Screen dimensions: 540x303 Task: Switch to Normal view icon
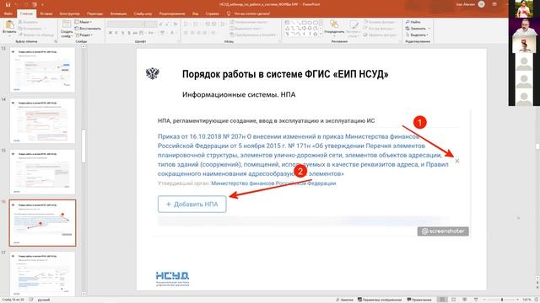[x=442, y=300]
